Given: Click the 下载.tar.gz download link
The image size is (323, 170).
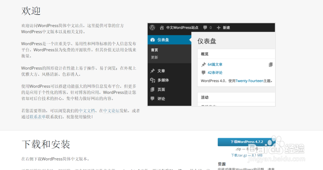Looking at the screenshot, I should (247, 155).
